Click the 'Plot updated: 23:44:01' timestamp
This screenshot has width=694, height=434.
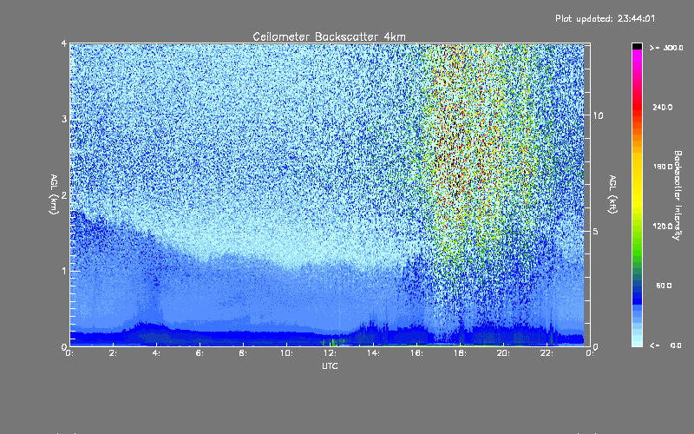[x=605, y=18]
